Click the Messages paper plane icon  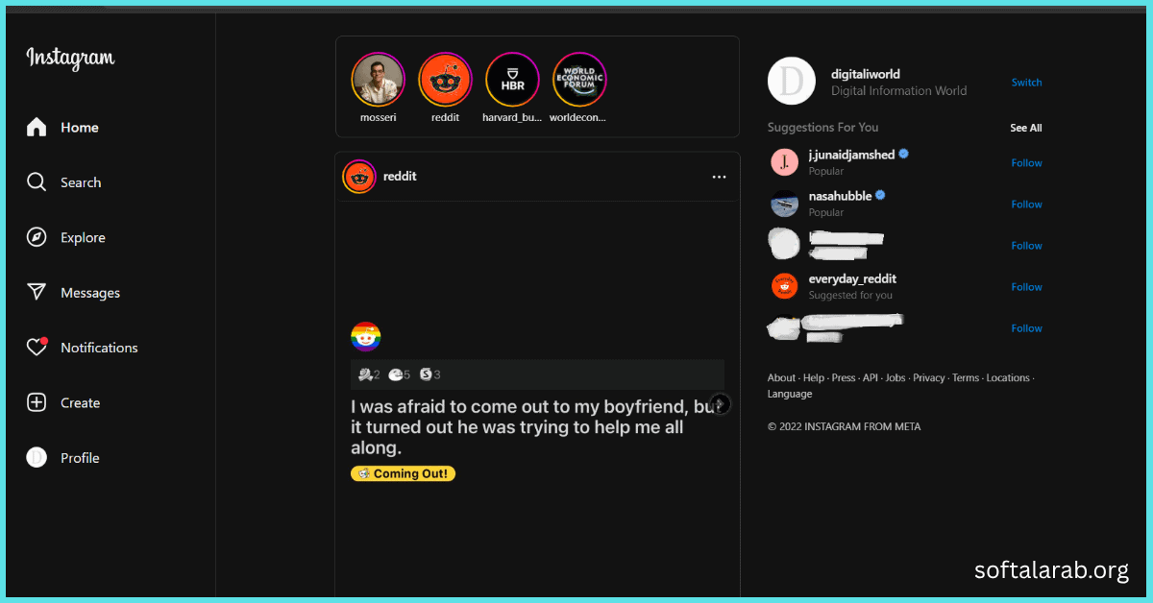(37, 292)
